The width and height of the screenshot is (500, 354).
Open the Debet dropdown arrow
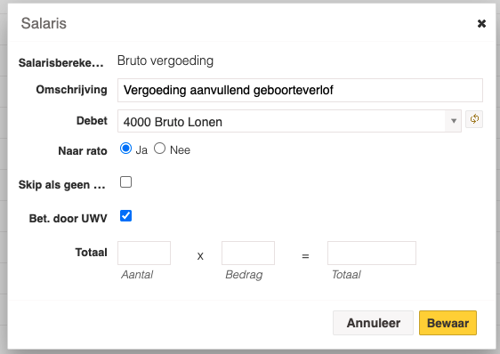tap(454, 121)
